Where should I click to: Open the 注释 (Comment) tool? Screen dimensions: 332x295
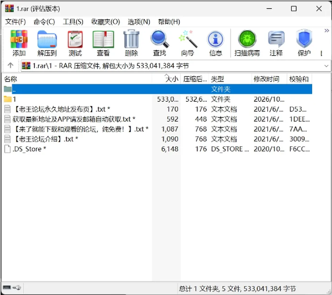pos(276,43)
